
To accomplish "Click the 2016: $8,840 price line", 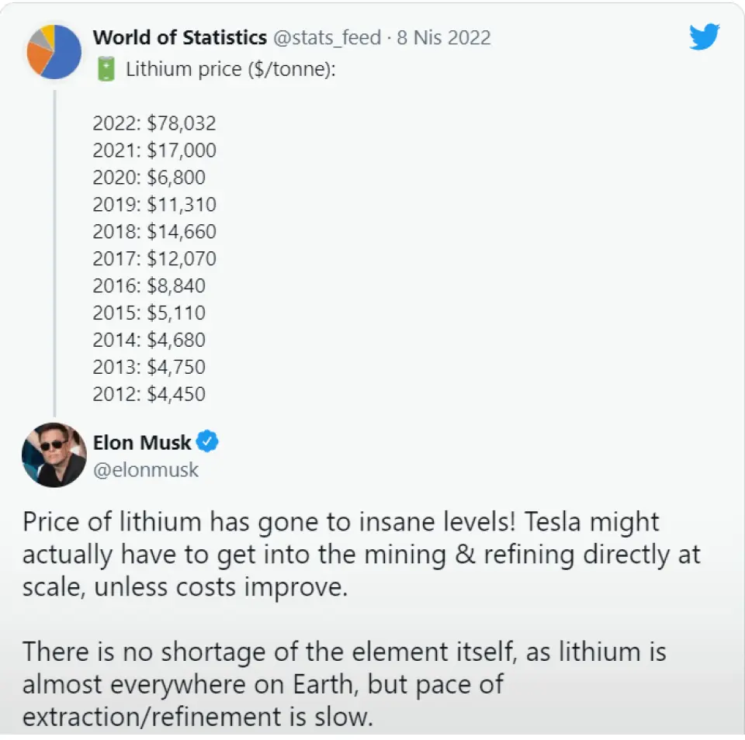I will click(149, 285).
